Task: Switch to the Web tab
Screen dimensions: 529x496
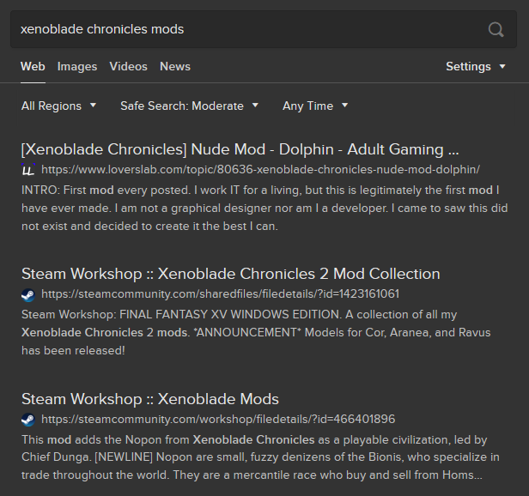Action: [x=33, y=66]
